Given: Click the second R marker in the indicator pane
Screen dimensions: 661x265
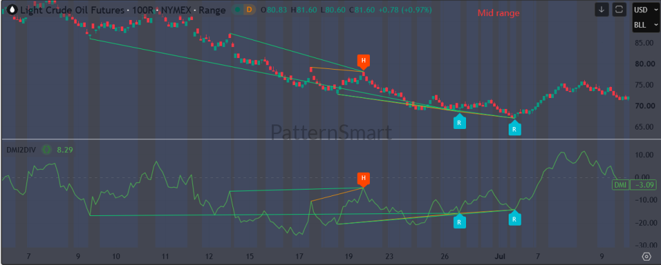Looking at the screenshot, I should point(514,218).
